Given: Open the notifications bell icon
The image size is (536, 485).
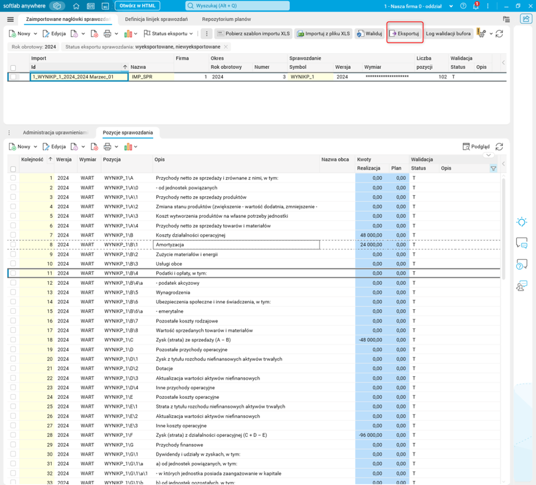Looking at the screenshot, I should (475, 6).
